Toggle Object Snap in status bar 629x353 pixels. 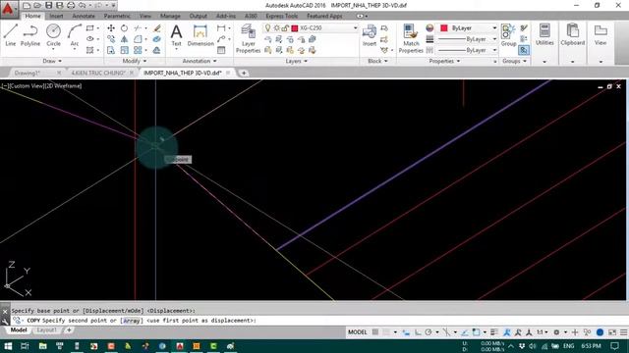pos(476,331)
